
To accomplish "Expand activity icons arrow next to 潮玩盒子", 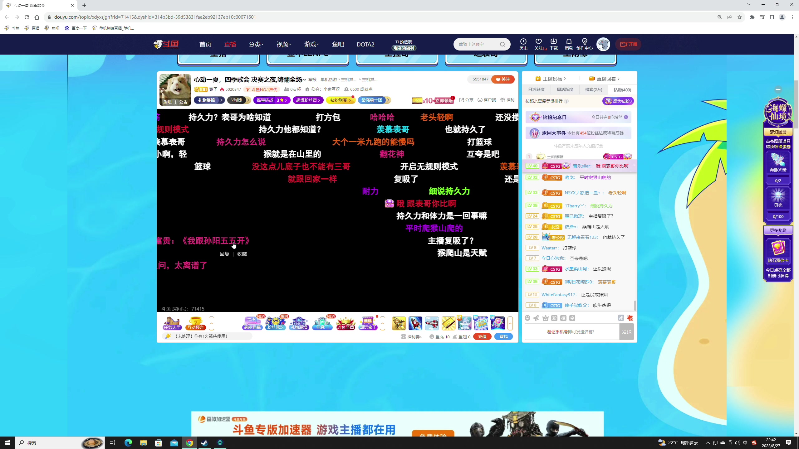I will [382, 323].
